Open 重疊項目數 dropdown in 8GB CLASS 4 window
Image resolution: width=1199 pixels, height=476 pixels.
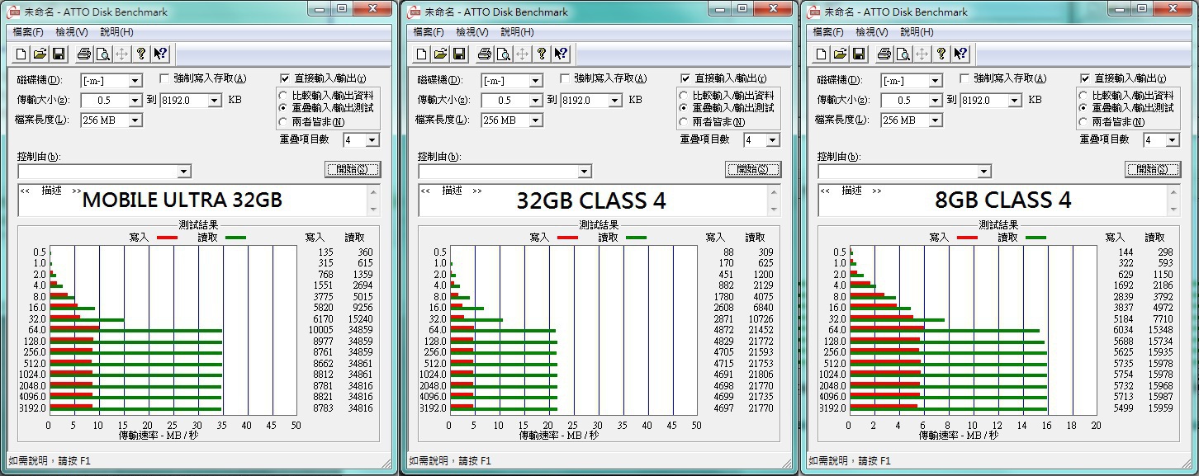tap(1173, 140)
